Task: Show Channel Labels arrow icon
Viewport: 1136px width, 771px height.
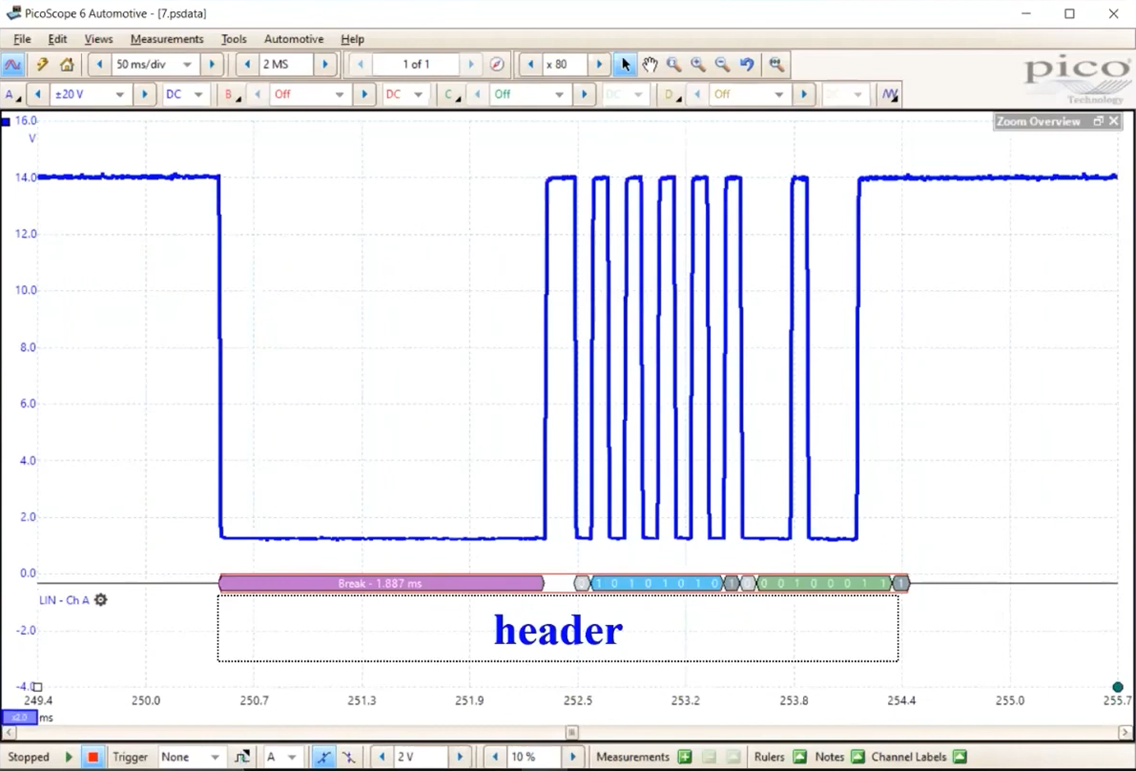Action: click(x=960, y=757)
